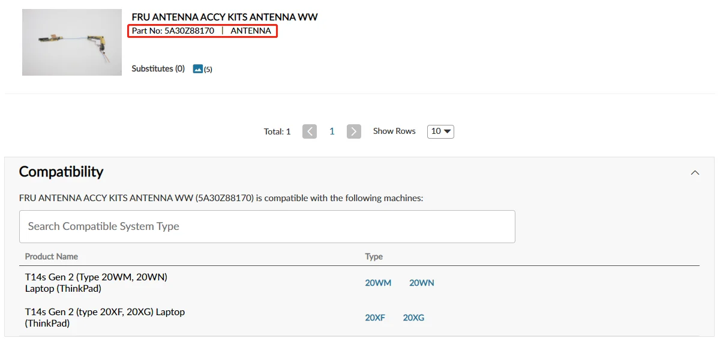Select page 1 in pagination
The image size is (723, 344).
tap(332, 131)
